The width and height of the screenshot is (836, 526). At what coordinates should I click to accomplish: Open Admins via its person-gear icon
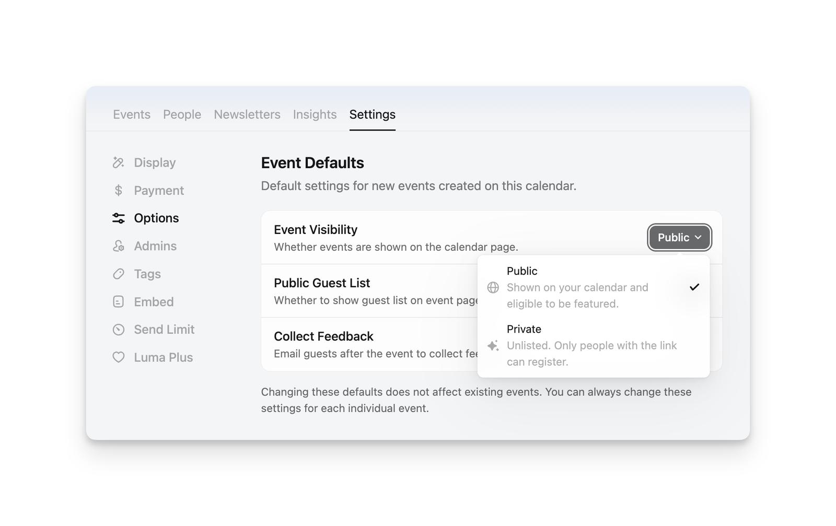click(119, 246)
